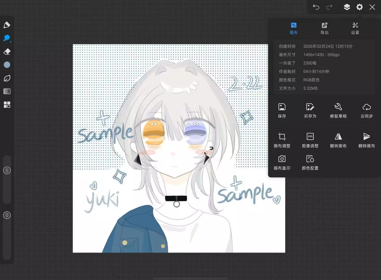381x280 pixels.
Task: Switch to the 设置 tab
Action: pyautogui.click(x=355, y=29)
